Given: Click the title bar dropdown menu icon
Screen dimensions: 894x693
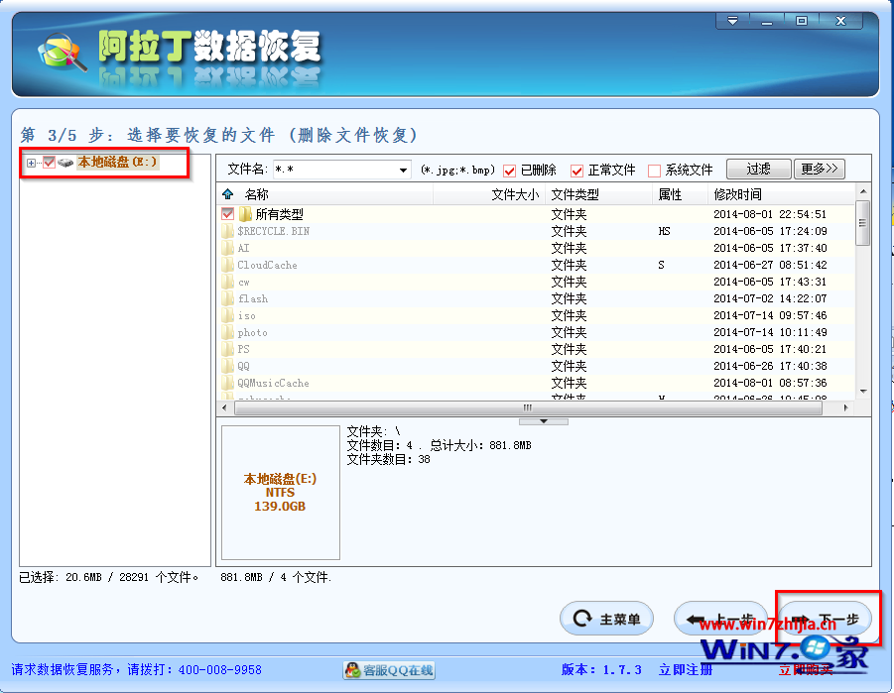Looking at the screenshot, I should pos(733,21).
